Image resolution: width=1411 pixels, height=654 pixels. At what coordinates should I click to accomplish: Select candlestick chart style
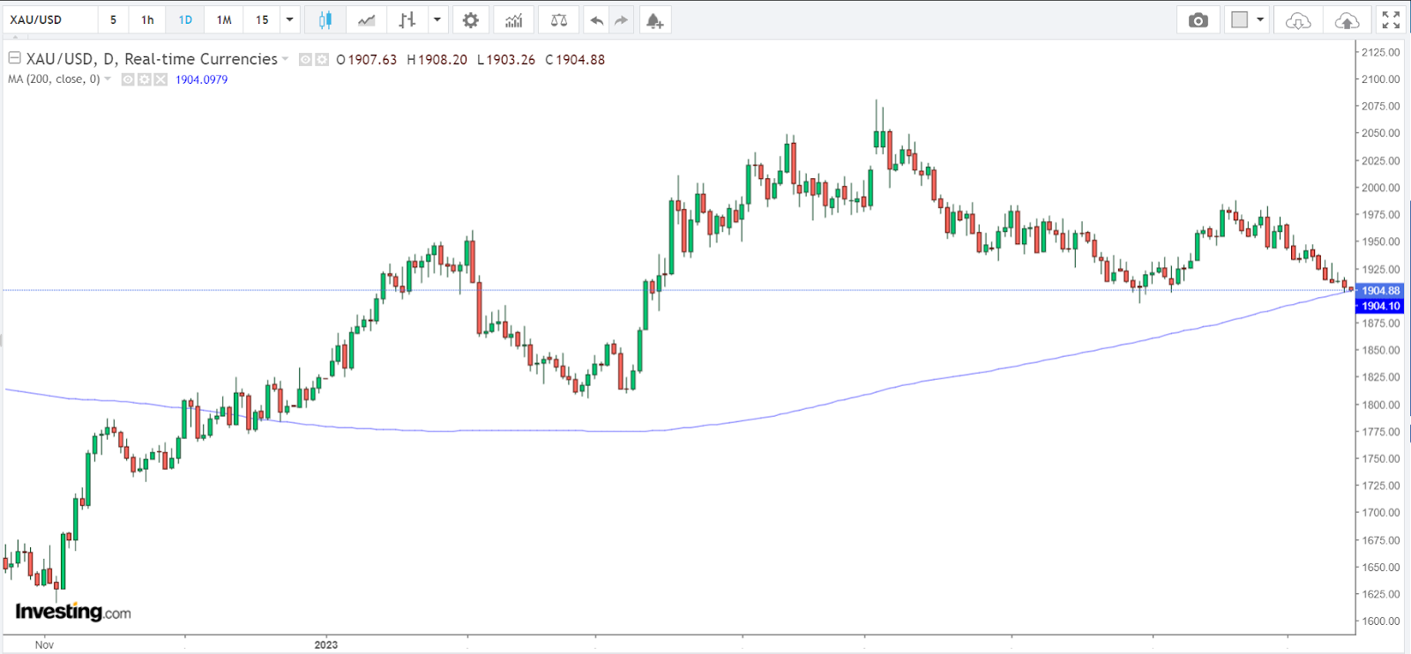coord(325,20)
